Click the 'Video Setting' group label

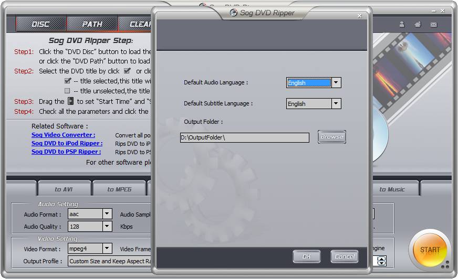point(58,239)
